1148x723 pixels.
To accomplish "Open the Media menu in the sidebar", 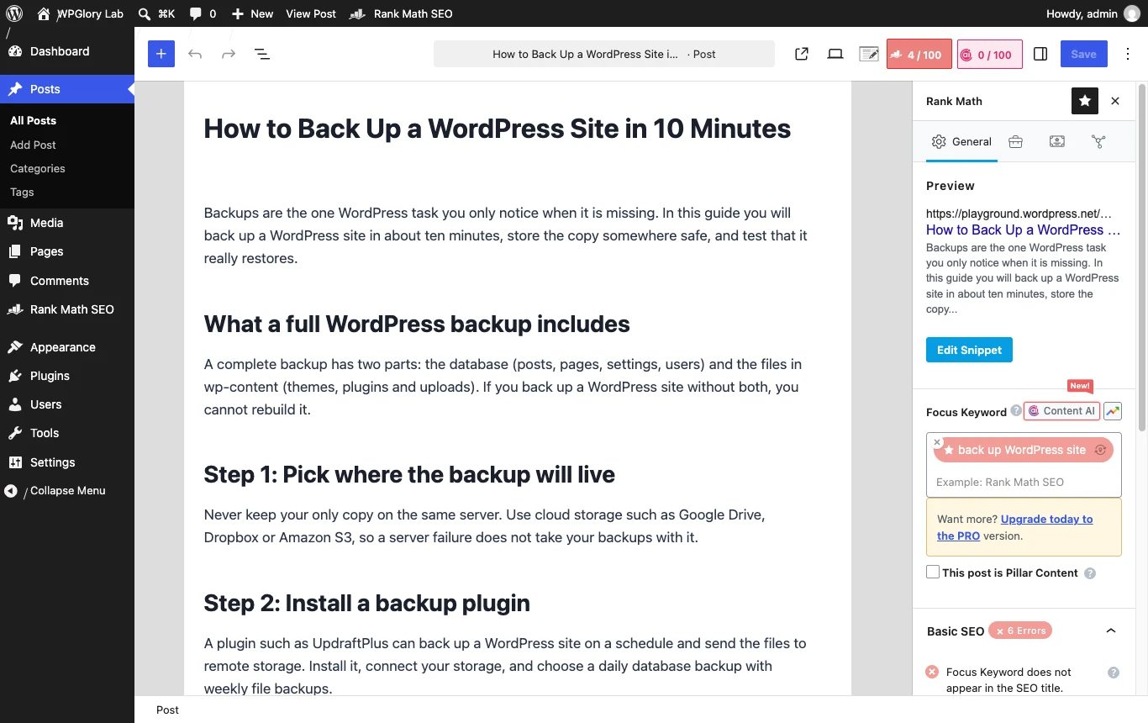I will click(x=67, y=223).
